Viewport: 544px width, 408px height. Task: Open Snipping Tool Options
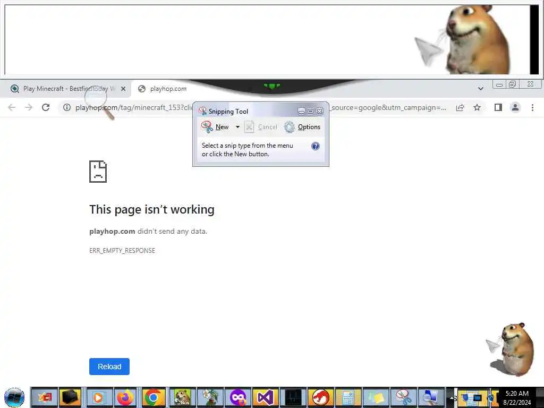pyautogui.click(x=302, y=127)
